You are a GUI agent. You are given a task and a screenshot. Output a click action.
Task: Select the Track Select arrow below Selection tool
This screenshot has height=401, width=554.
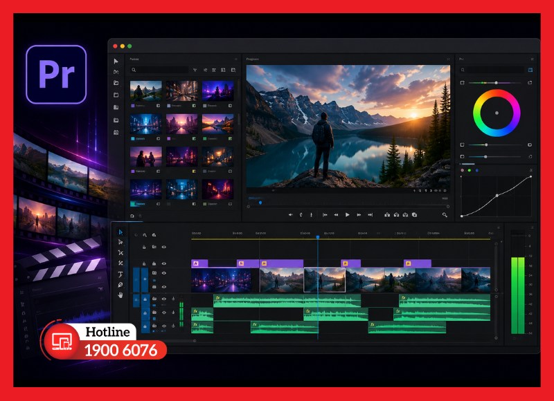coord(120,242)
